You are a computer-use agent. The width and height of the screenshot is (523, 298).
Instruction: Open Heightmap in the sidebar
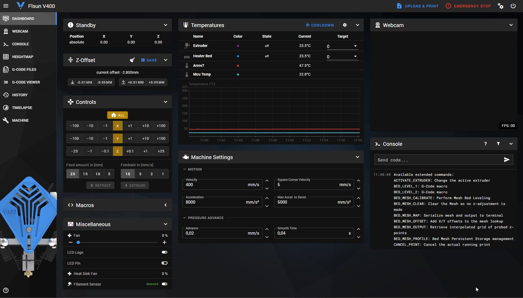[23, 57]
